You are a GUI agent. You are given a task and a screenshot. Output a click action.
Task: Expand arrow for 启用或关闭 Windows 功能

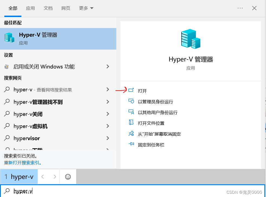click(x=108, y=67)
